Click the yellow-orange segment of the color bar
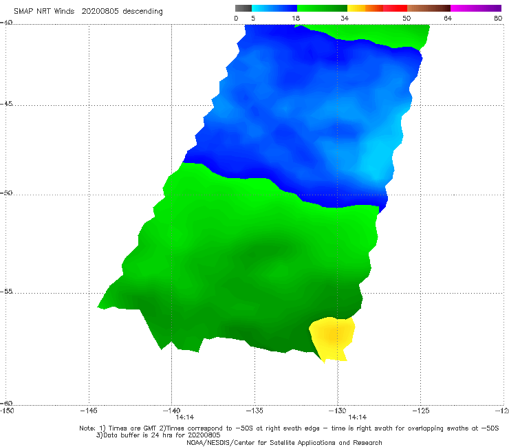509x447 pixels. pos(365,8)
